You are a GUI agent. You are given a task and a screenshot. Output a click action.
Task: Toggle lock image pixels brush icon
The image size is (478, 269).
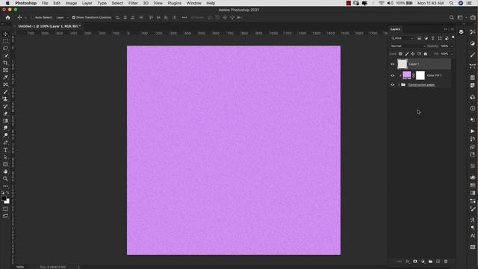pos(406,54)
